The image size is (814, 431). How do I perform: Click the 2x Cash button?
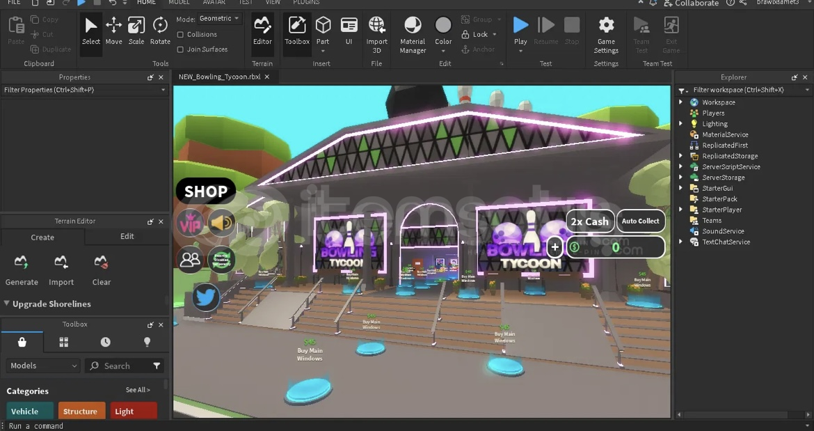590,221
